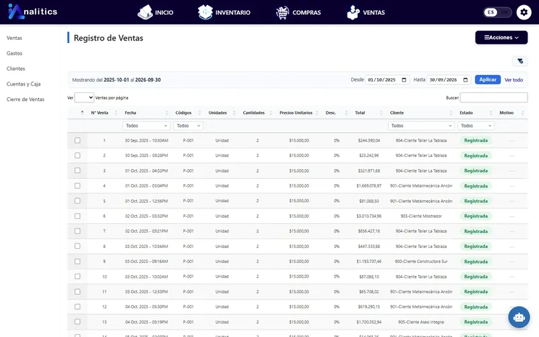The width and height of the screenshot is (539, 337).
Task: Go to Ventas in the sidebar
Action: tap(14, 38)
